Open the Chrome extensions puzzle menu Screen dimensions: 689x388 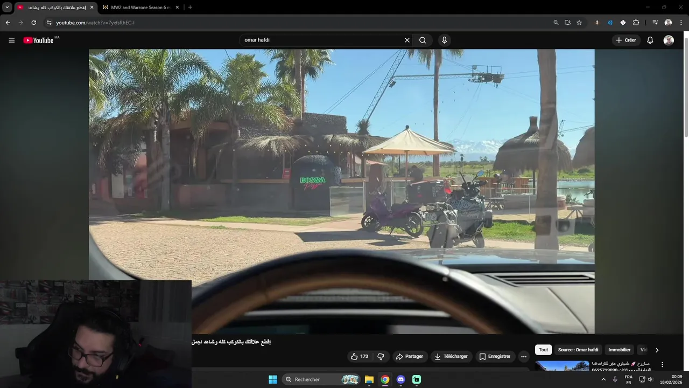[636, 23]
